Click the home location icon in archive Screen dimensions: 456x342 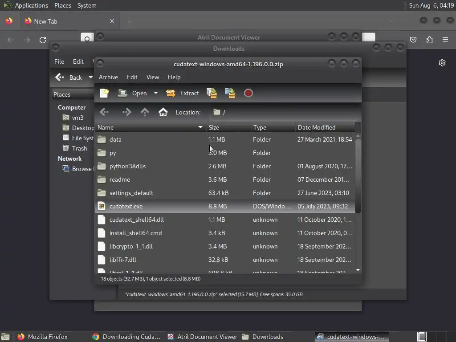163,112
